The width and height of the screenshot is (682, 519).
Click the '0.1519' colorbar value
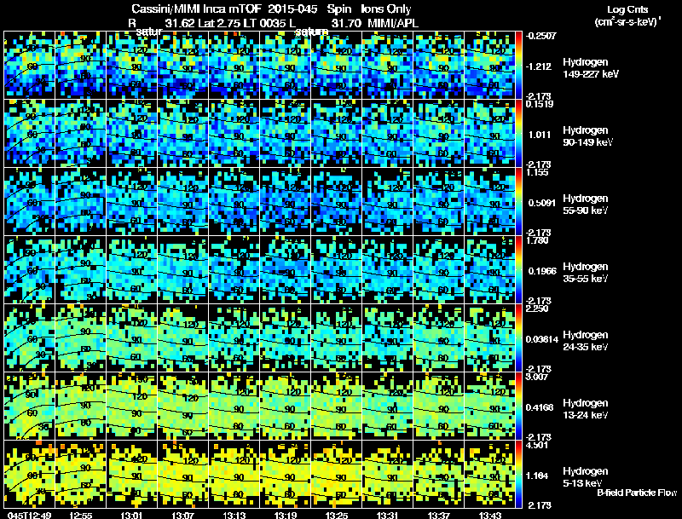(540, 104)
